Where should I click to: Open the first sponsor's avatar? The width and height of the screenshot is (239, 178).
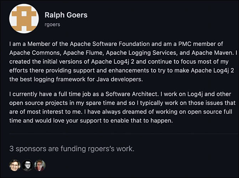[x=15, y=165]
